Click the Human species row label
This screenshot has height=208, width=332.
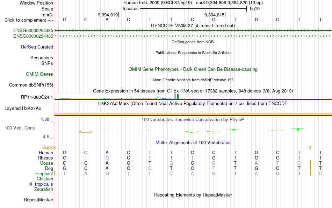click(46, 153)
